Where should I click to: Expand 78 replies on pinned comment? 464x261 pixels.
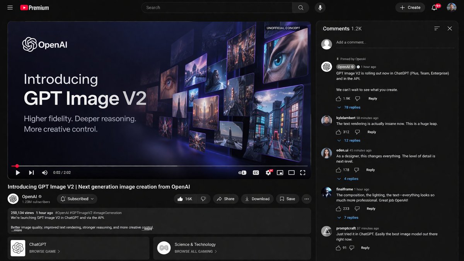click(x=349, y=107)
